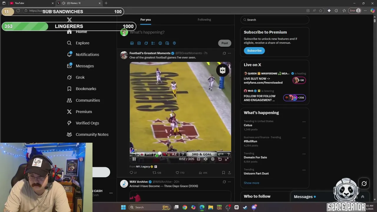Focus the X Search field
Screen dimensions: 377x212
275,20
